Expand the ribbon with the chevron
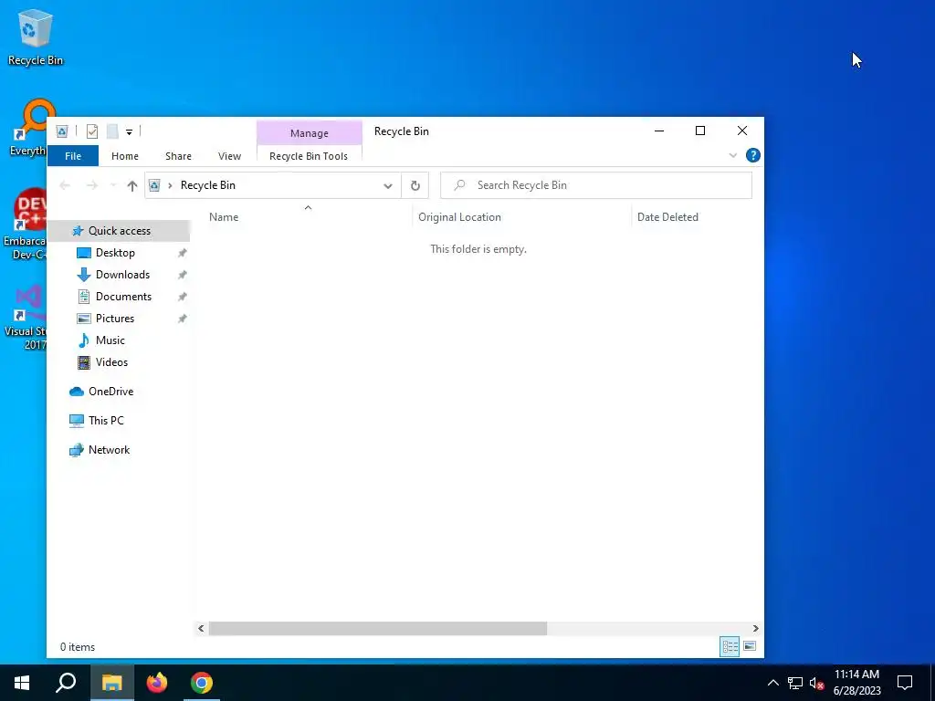The image size is (935, 701). click(x=733, y=155)
